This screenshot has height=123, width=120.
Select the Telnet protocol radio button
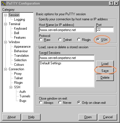click(60, 39)
